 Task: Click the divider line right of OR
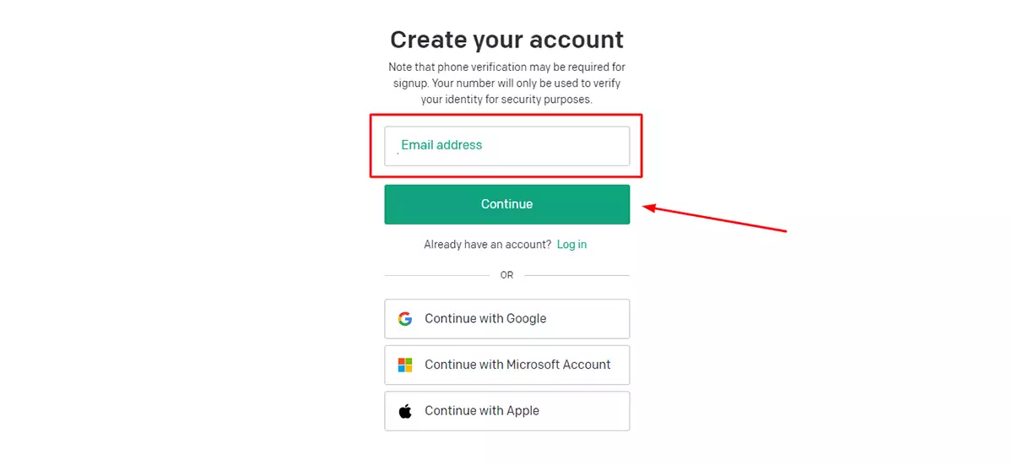click(x=577, y=275)
